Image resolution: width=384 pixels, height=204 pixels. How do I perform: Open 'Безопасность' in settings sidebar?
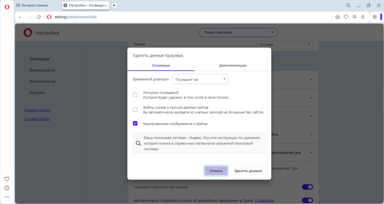pyautogui.click(x=42, y=70)
